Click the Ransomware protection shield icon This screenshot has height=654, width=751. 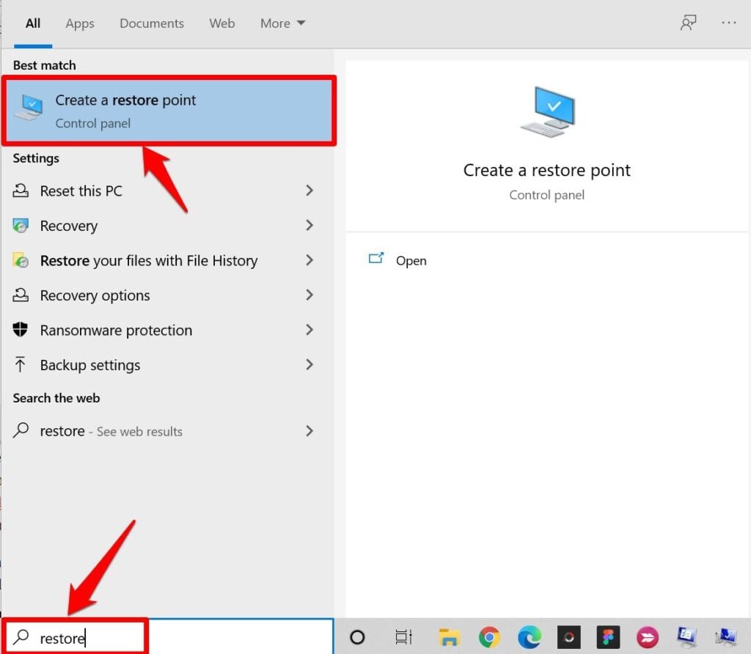(x=20, y=330)
